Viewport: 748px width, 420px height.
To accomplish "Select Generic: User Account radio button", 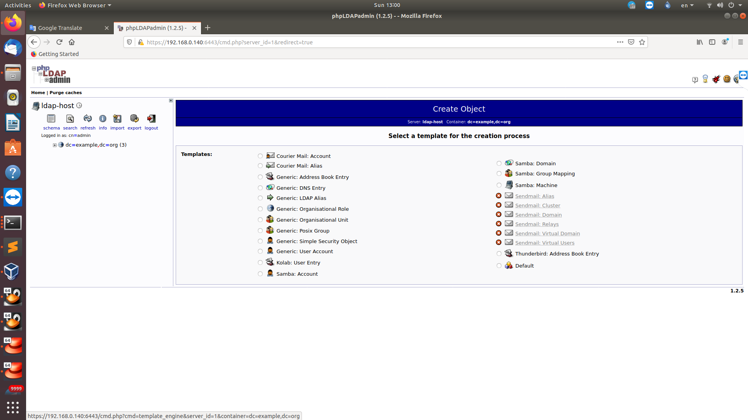I will click(x=260, y=252).
